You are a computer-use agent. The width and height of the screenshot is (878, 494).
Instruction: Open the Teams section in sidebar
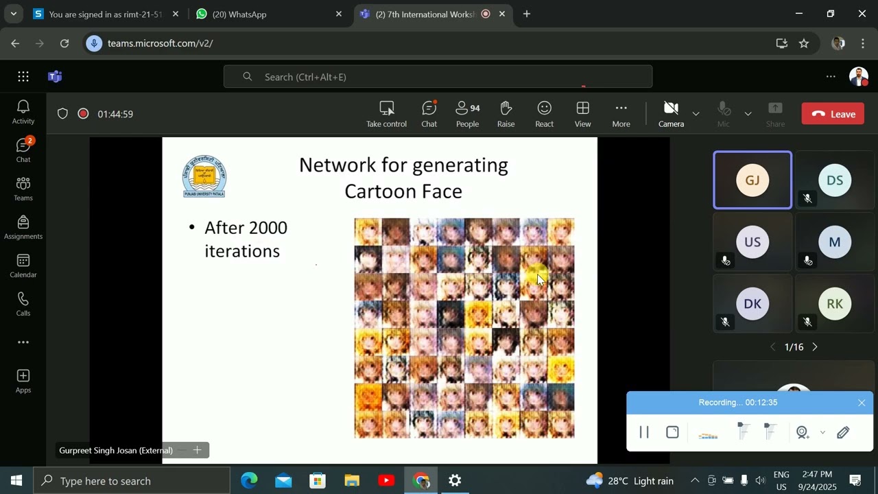(x=23, y=189)
